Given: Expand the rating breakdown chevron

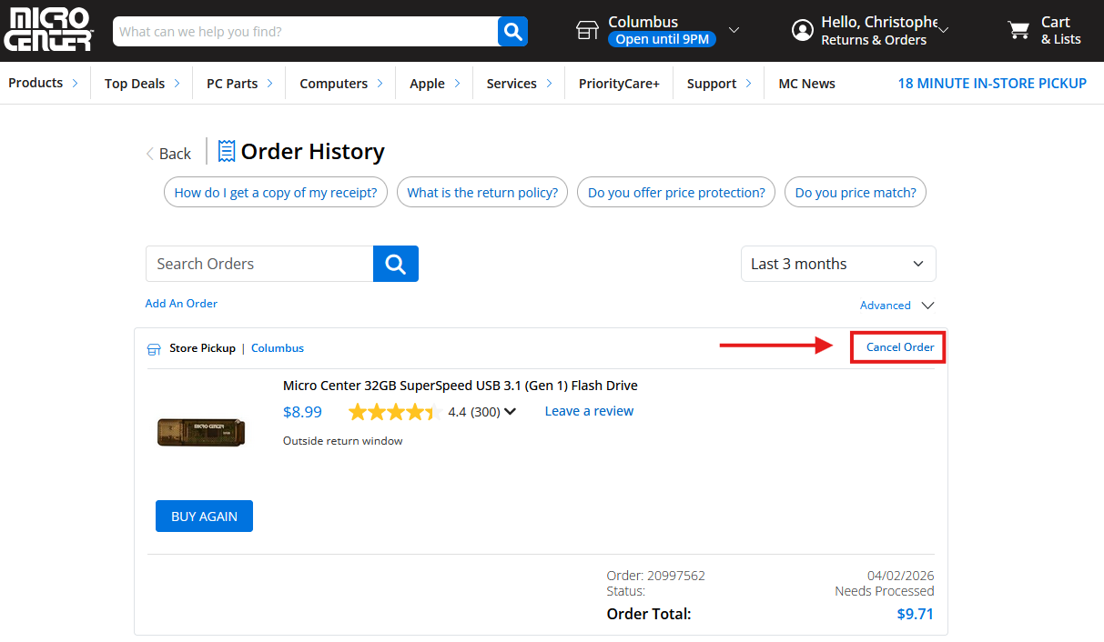Looking at the screenshot, I should (x=510, y=412).
